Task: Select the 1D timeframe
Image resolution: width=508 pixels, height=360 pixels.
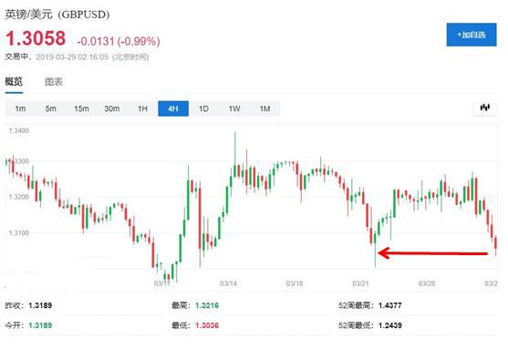Action: point(203,108)
